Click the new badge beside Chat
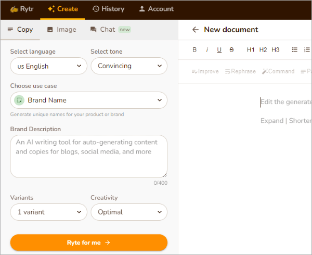This screenshot has height=255, width=312. [125, 30]
